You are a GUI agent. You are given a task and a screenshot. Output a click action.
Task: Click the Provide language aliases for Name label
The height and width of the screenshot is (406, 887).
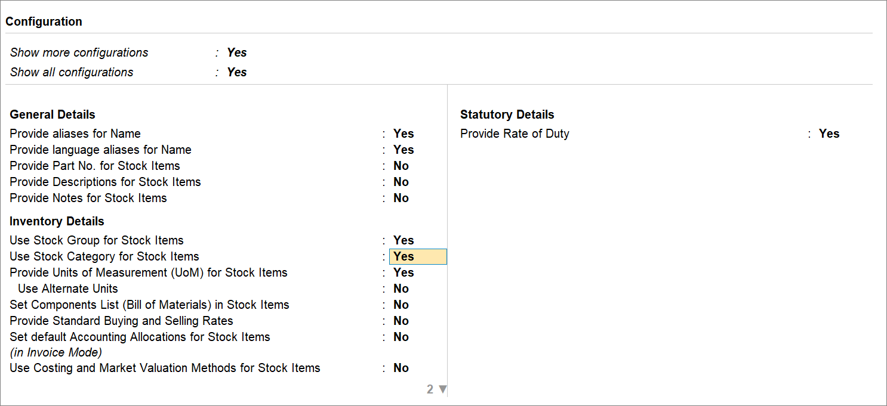100,150
